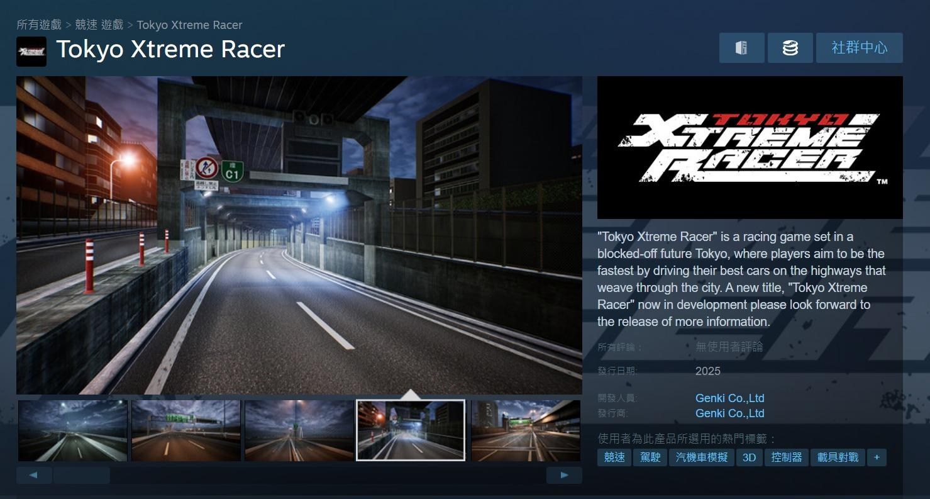Click the game box icon near the top right

pos(742,48)
